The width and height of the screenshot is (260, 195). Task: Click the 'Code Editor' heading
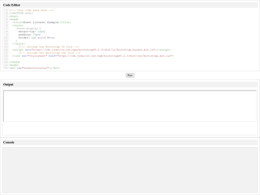12,5
